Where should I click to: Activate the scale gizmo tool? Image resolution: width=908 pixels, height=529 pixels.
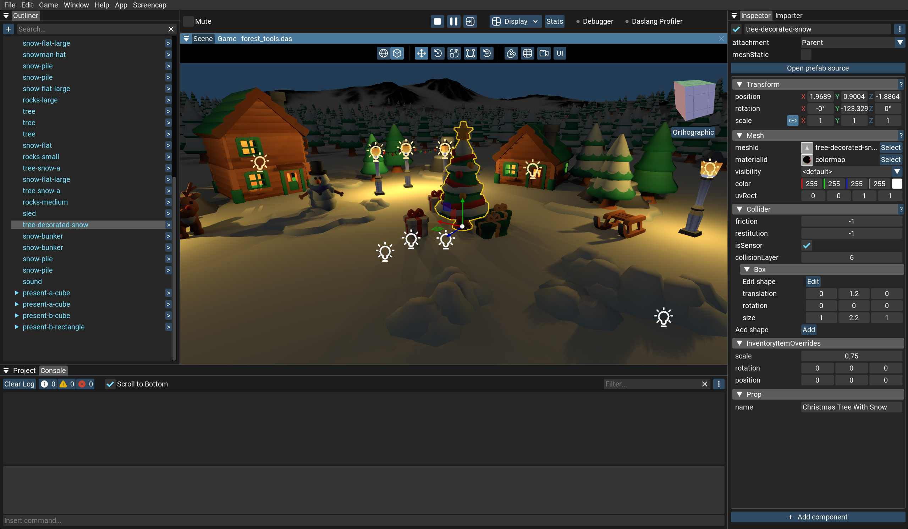point(454,53)
